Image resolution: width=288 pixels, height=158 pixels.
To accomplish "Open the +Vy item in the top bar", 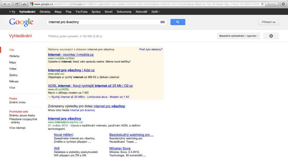I will pyautogui.click(x=12, y=12).
